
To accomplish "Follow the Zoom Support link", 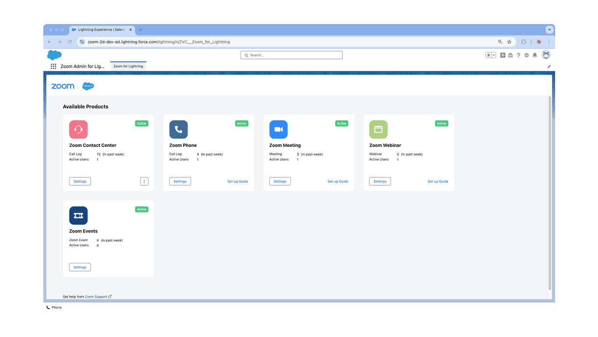I will [x=96, y=297].
